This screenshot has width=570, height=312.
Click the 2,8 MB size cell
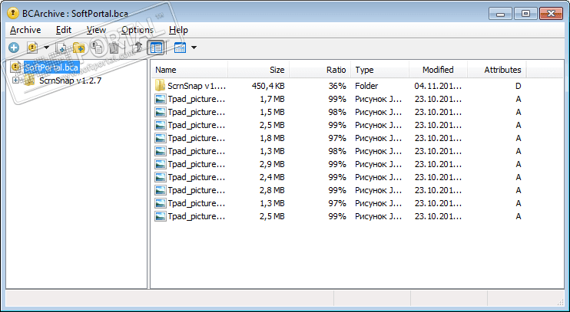[x=272, y=190]
